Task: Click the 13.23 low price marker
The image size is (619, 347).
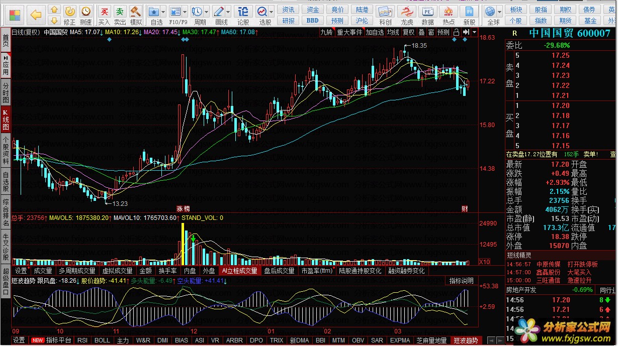Action: (120, 203)
